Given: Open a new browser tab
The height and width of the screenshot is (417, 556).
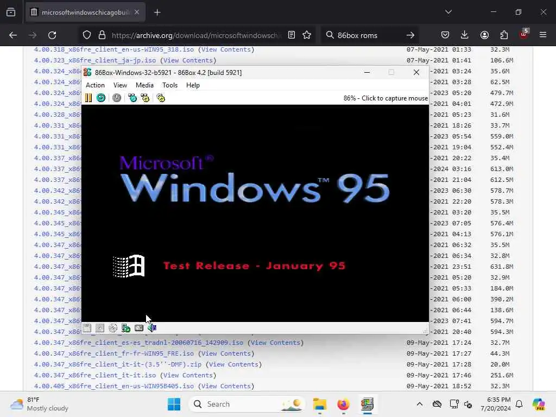Looking at the screenshot, I should tap(157, 12).
